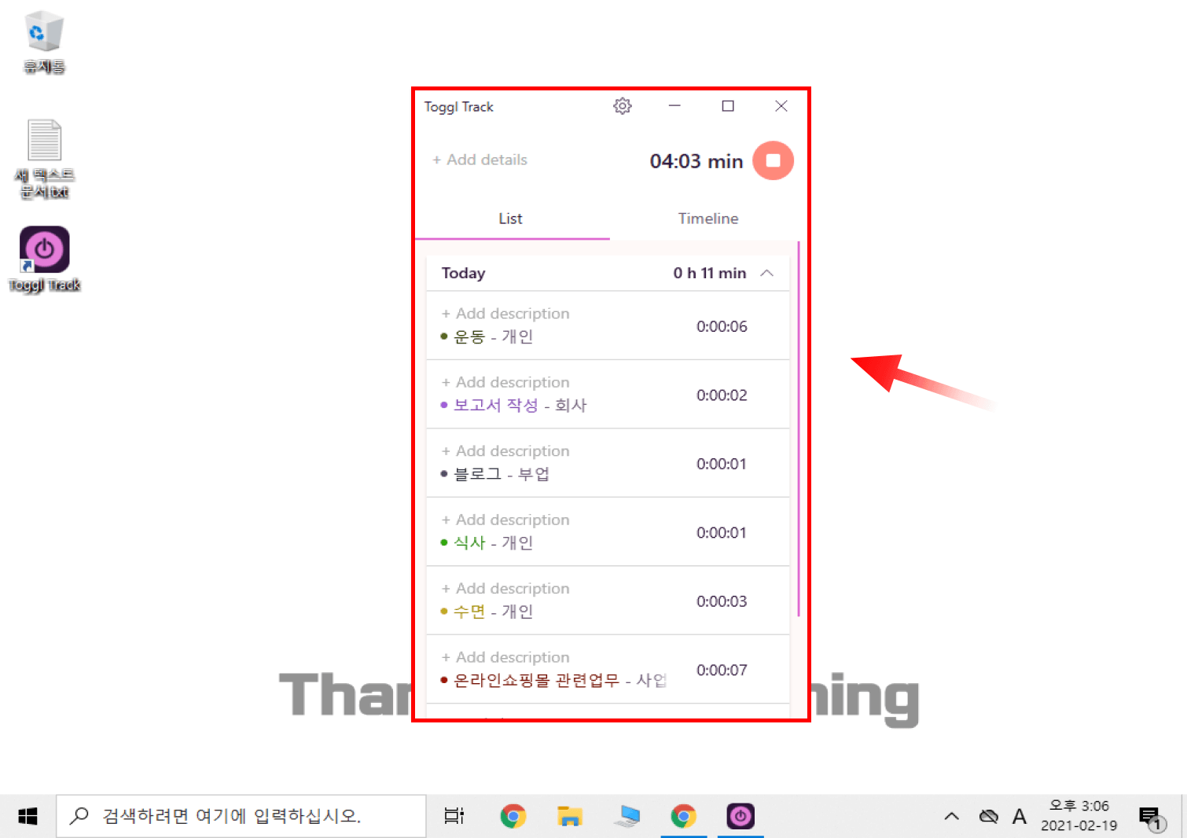This screenshot has height=838, width=1187.
Task: Maximize the Toggl Track window
Action: (728, 106)
